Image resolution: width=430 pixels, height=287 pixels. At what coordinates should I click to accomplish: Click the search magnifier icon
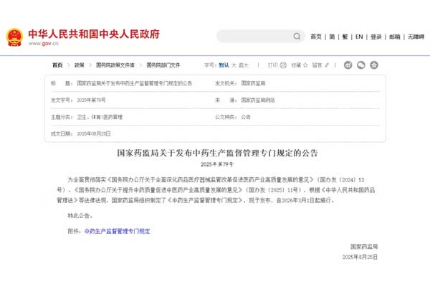pyautogui.click(x=297, y=37)
